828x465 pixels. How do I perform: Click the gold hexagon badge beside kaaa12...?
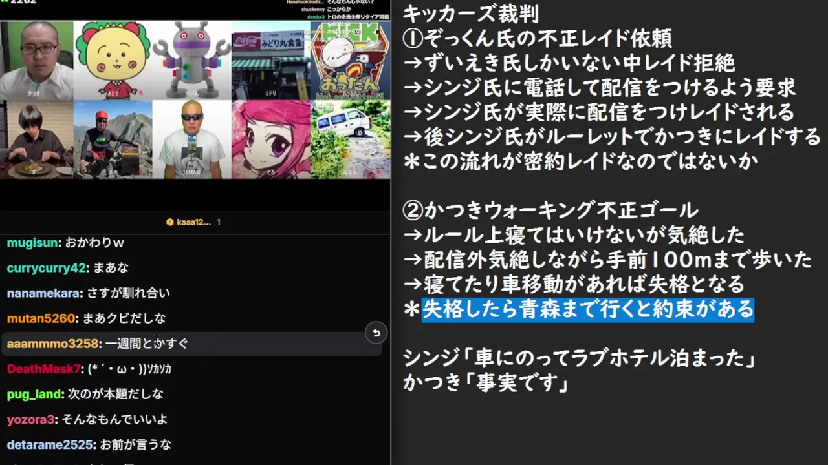[170, 222]
